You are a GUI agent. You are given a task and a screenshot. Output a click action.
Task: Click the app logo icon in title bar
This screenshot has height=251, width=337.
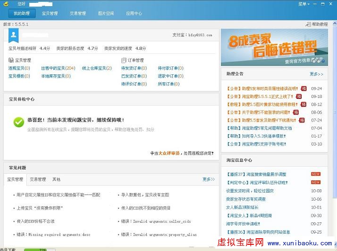[x=6, y=4]
